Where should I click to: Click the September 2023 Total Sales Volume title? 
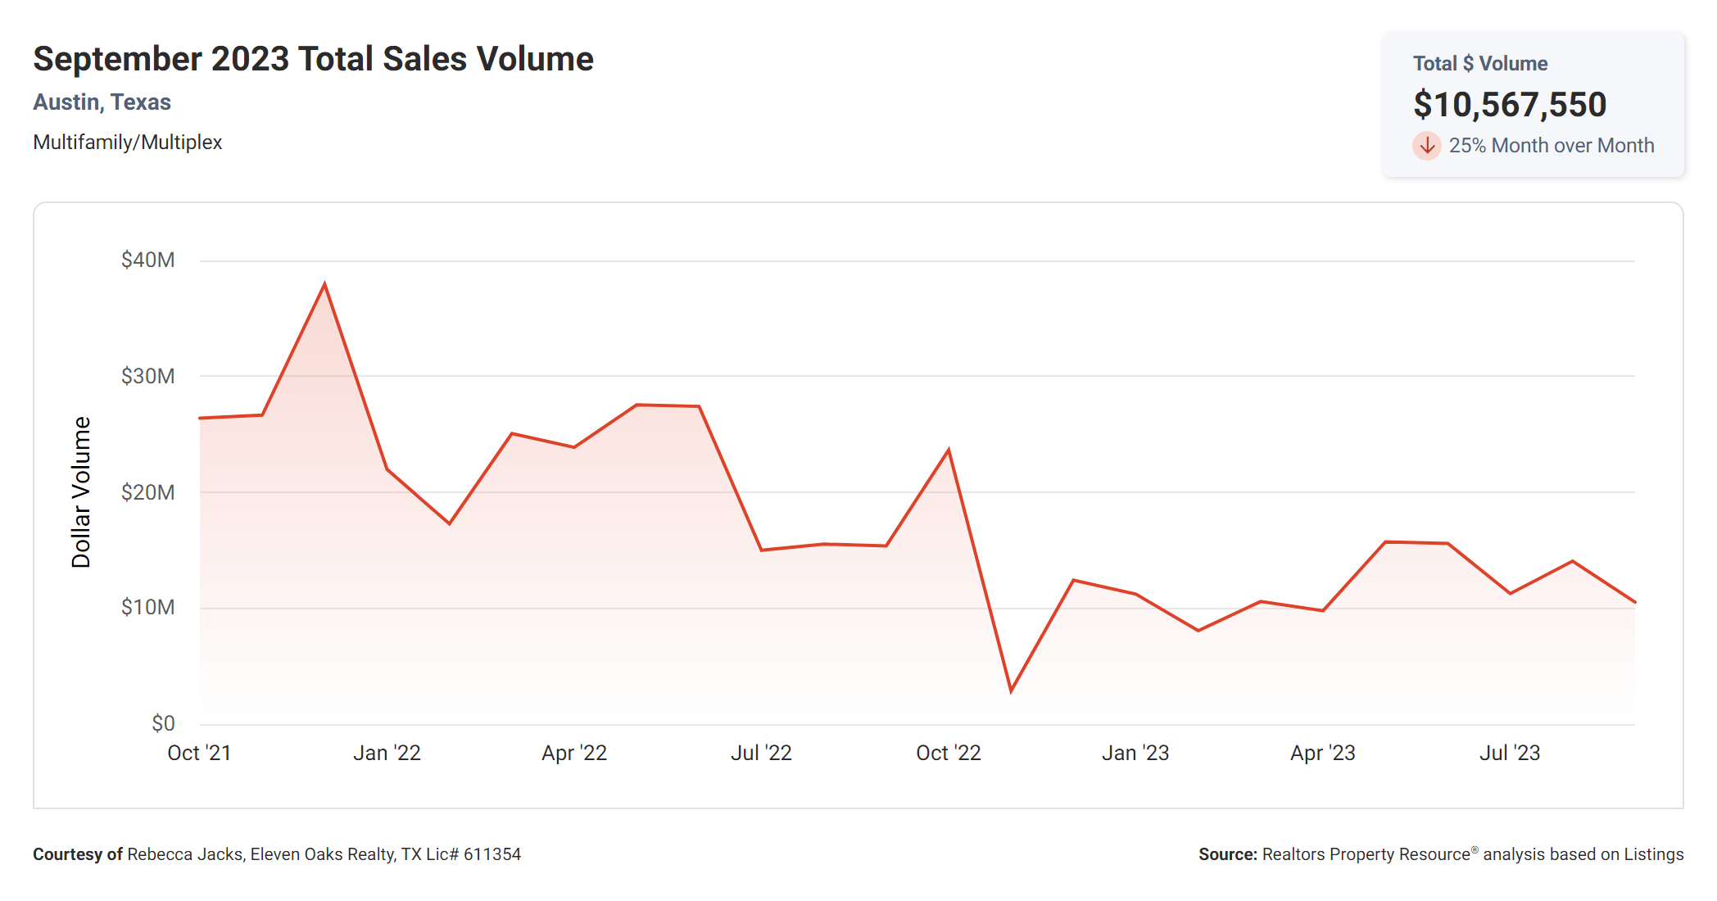pos(313,59)
